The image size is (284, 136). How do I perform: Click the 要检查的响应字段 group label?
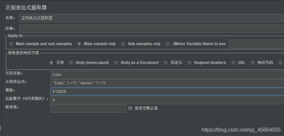[x=23, y=53]
